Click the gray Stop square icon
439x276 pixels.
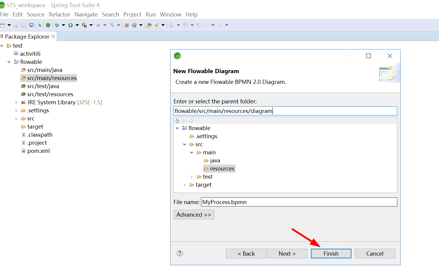[x=98, y=25]
